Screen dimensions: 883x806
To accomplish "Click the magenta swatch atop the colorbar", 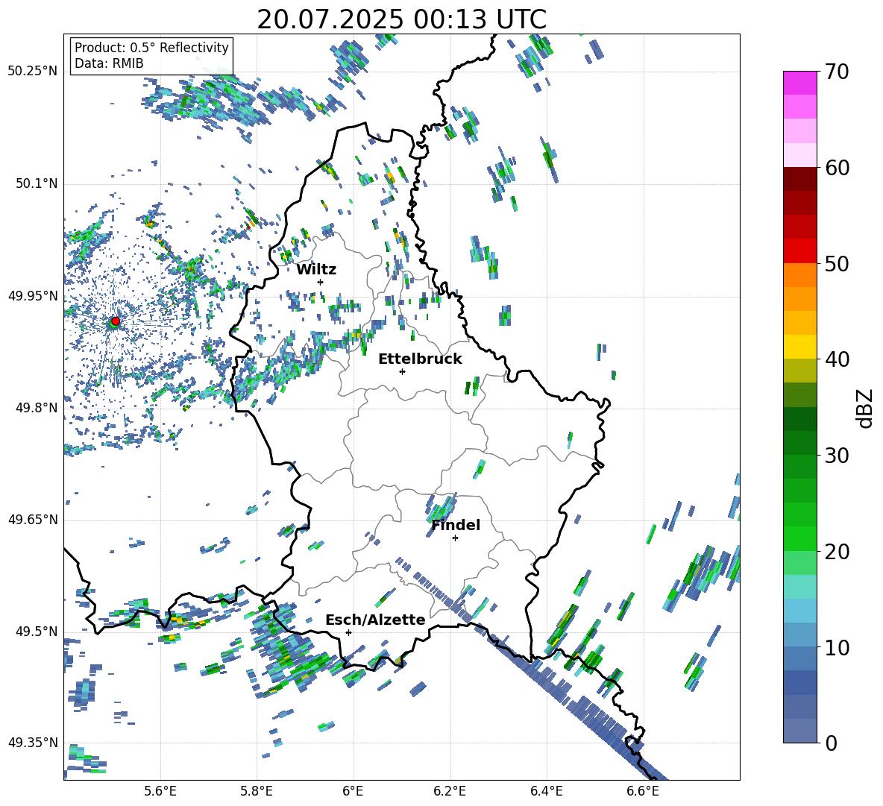I will (x=799, y=83).
